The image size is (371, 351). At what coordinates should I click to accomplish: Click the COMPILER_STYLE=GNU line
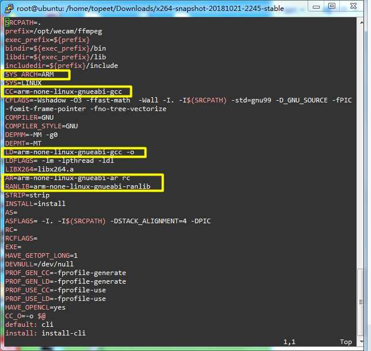click(41, 126)
